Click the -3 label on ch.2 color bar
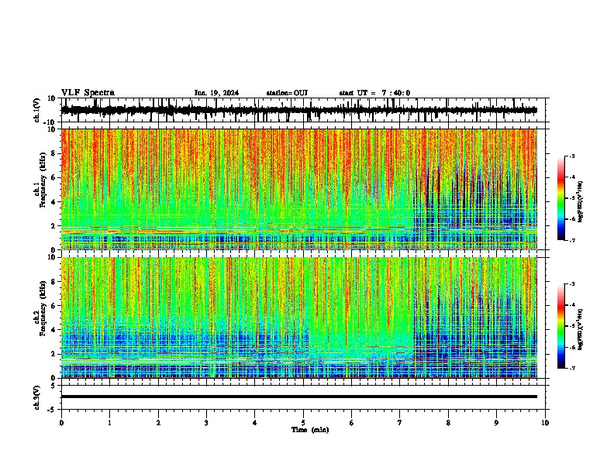The width and height of the screenshot is (614, 474). click(x=571, y=283)
